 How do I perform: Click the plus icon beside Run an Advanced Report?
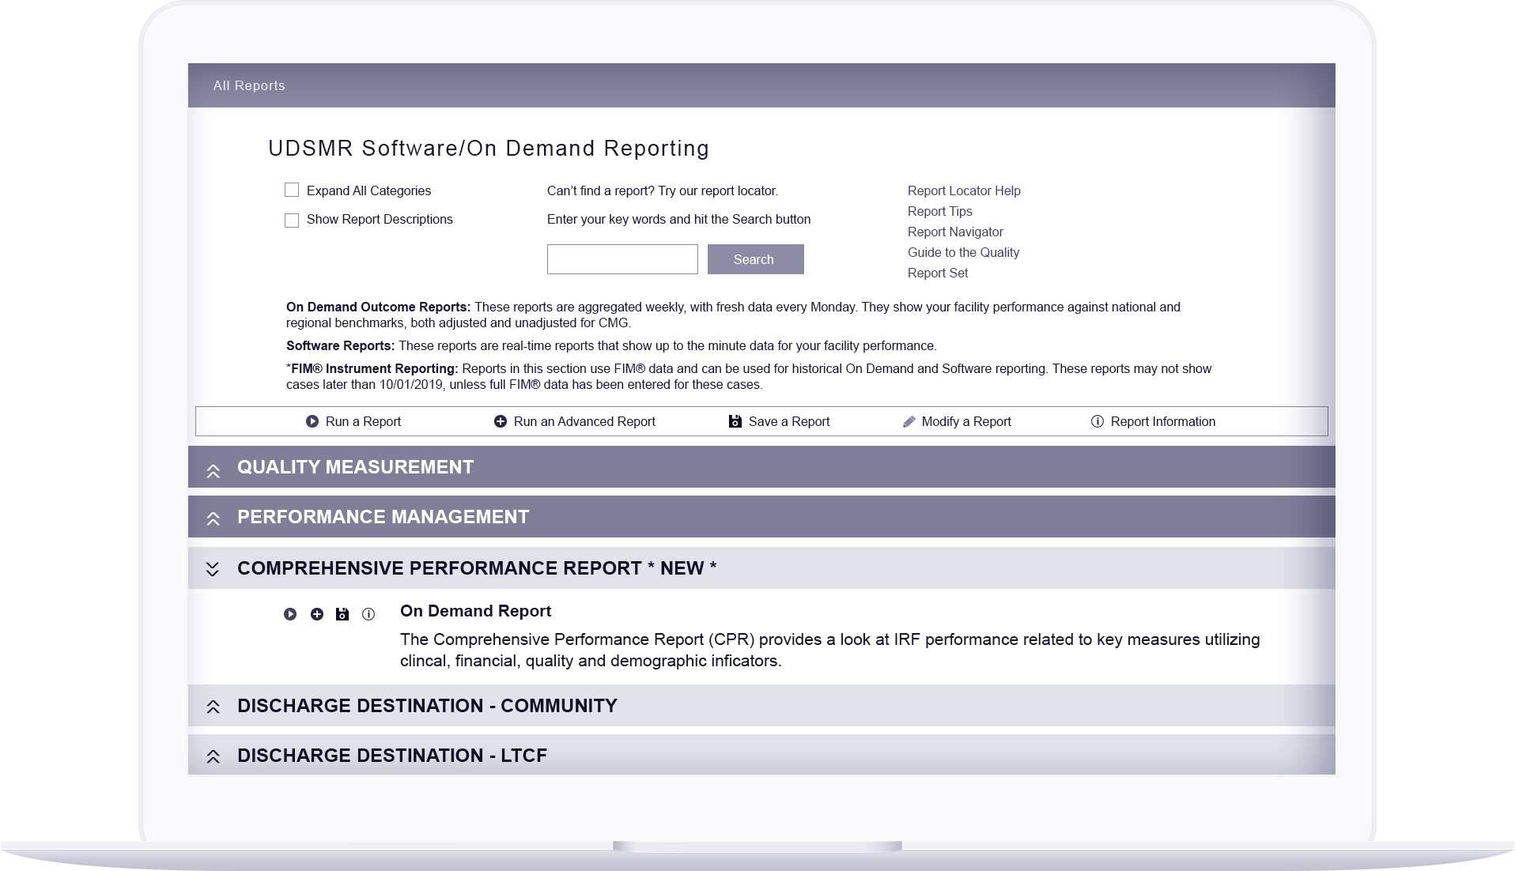[501, 421]
